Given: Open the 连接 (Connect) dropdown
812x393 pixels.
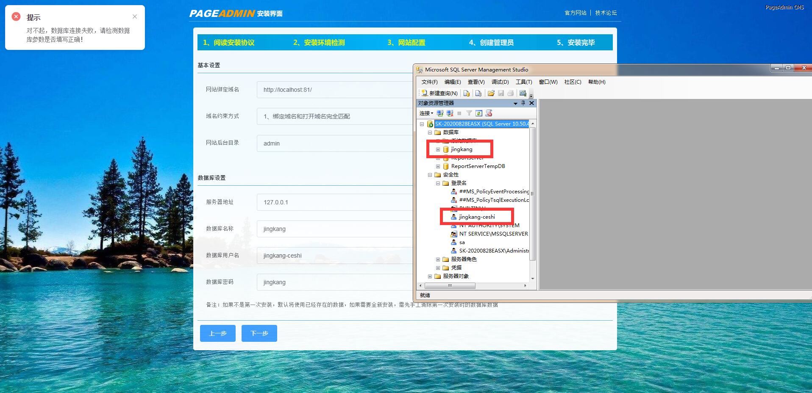Looking at the screenshot, I should 426,113.
